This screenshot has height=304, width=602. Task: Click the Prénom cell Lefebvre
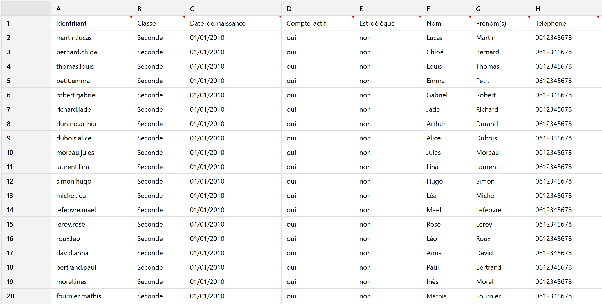coord(500,210)
